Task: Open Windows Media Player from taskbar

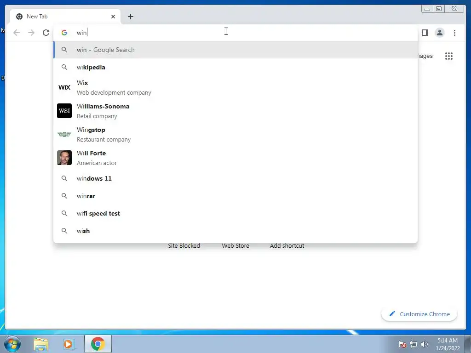Action: 69,344
